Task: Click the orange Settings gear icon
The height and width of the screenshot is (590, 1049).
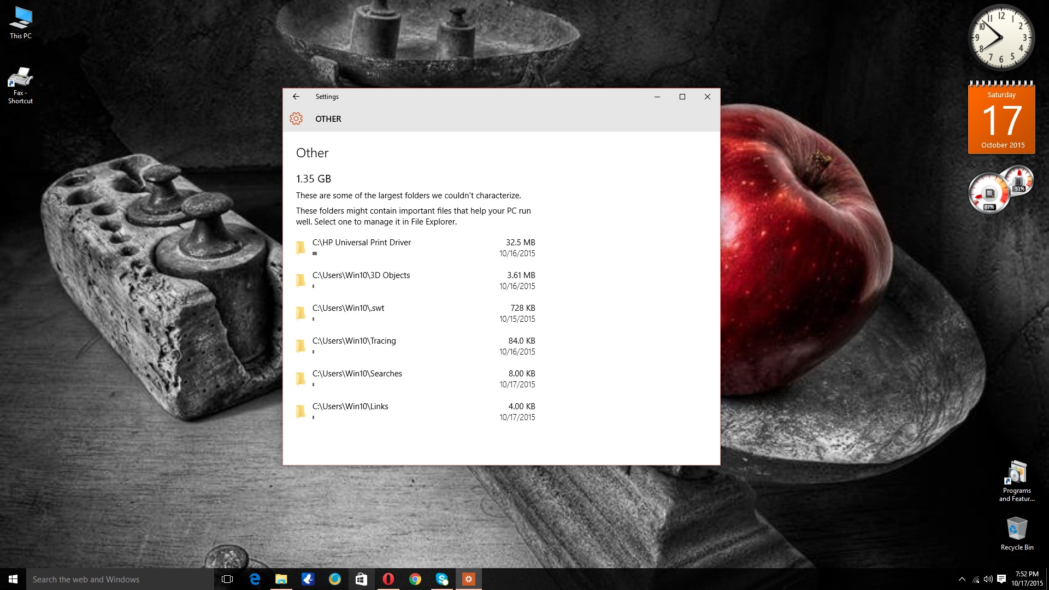Action: [296, 119]
